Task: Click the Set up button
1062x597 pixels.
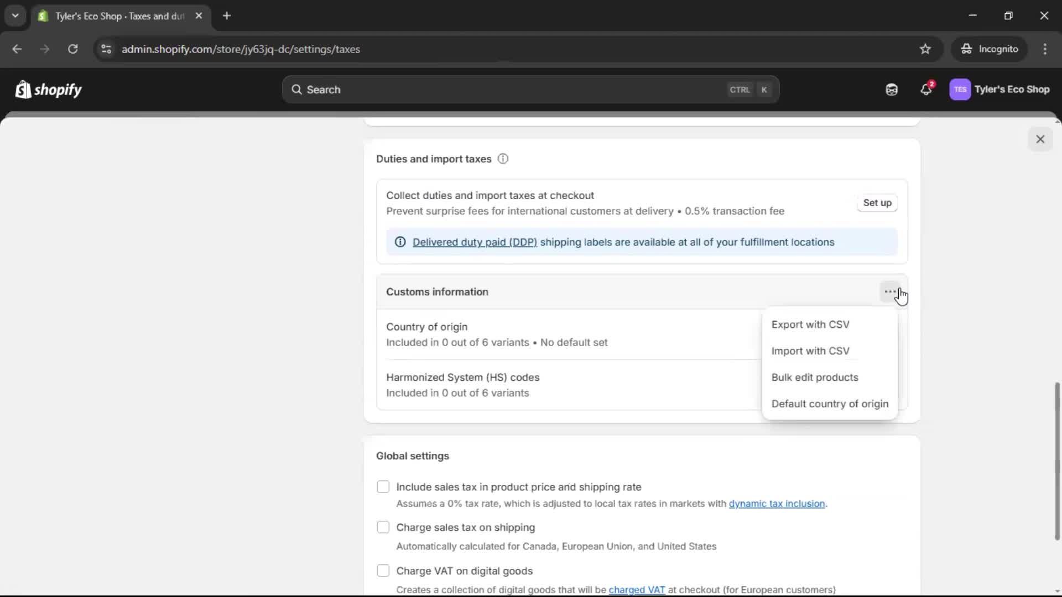Action: click(x=877, y=203)
